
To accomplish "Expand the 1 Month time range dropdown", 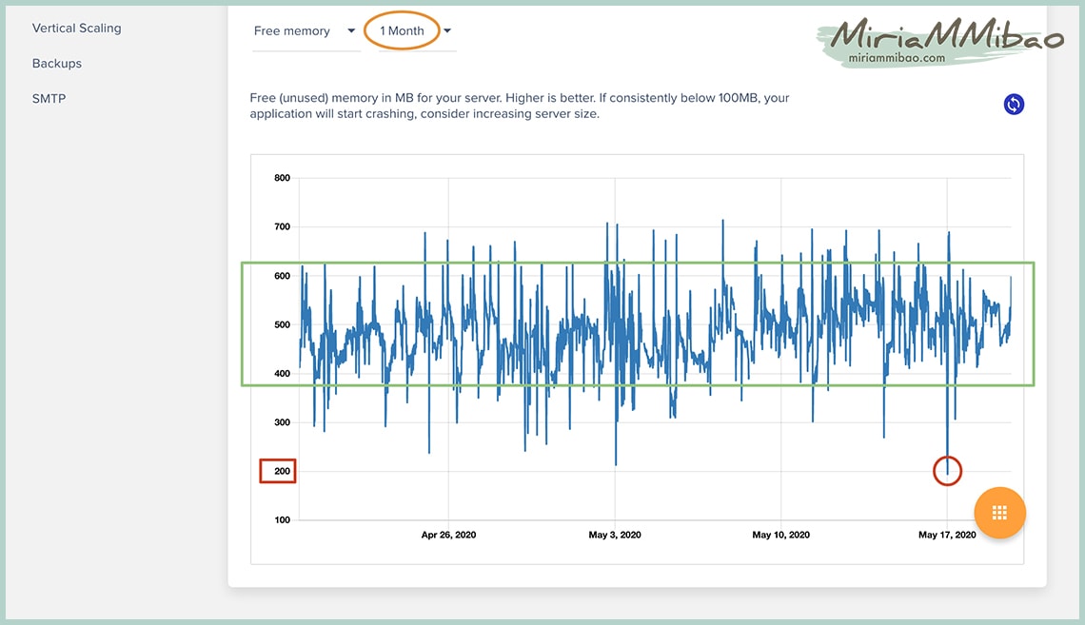I will tap(415, 31).
